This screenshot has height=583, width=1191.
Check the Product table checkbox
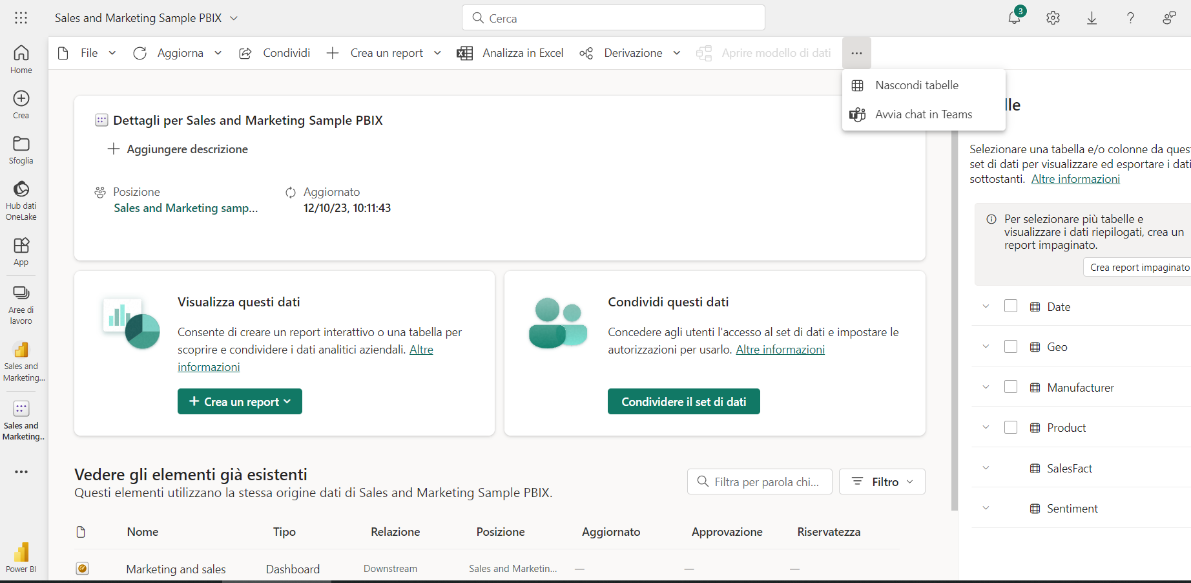[x=1011, y=427]
